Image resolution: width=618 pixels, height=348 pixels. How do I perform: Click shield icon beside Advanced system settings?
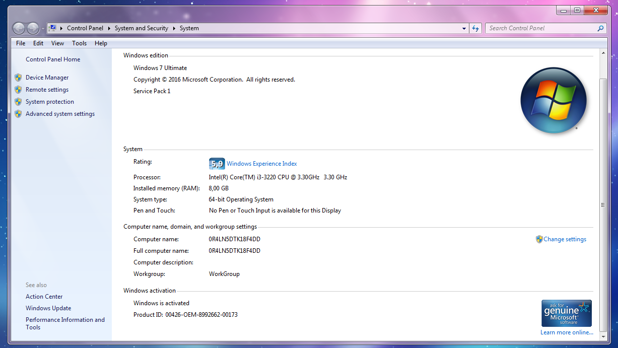tap(18, 114)
